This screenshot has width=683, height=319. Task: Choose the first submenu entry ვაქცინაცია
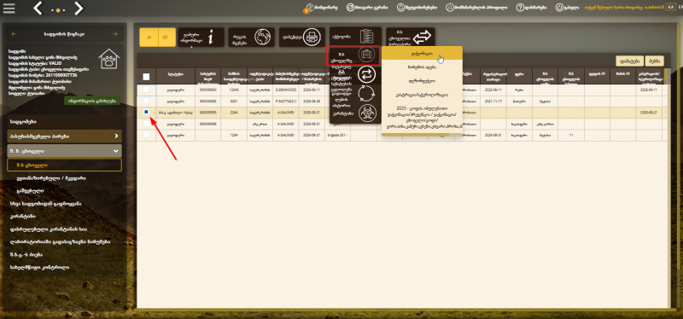pyautogui.click(x=422, y=54)
